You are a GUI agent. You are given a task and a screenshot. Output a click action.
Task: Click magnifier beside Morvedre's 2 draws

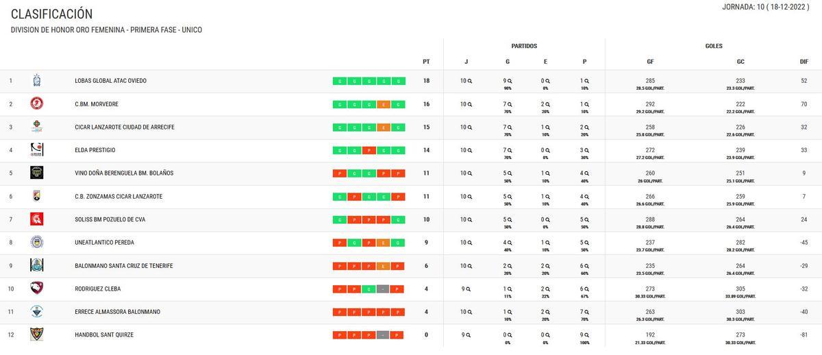tap(548, 104)
